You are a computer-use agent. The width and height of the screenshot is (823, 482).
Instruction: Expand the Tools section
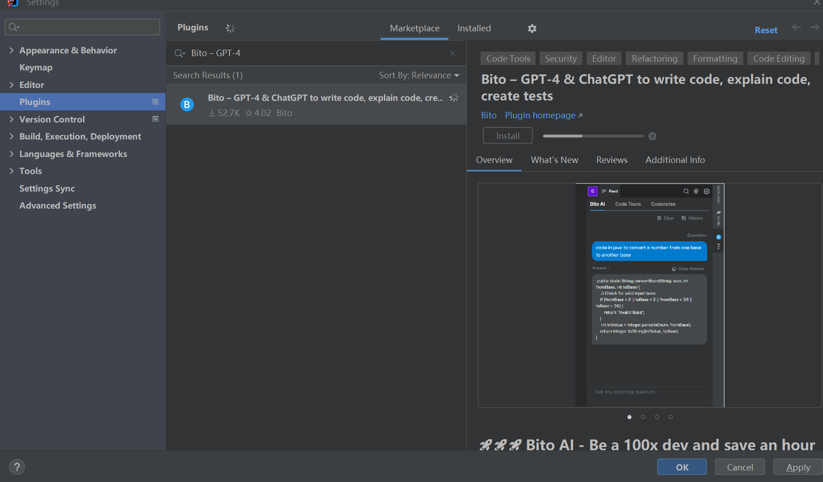[x=12, y=171]
